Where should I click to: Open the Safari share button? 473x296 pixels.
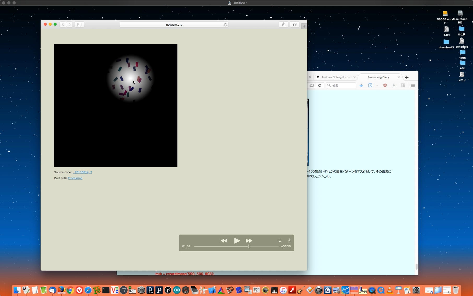point(283,24)
